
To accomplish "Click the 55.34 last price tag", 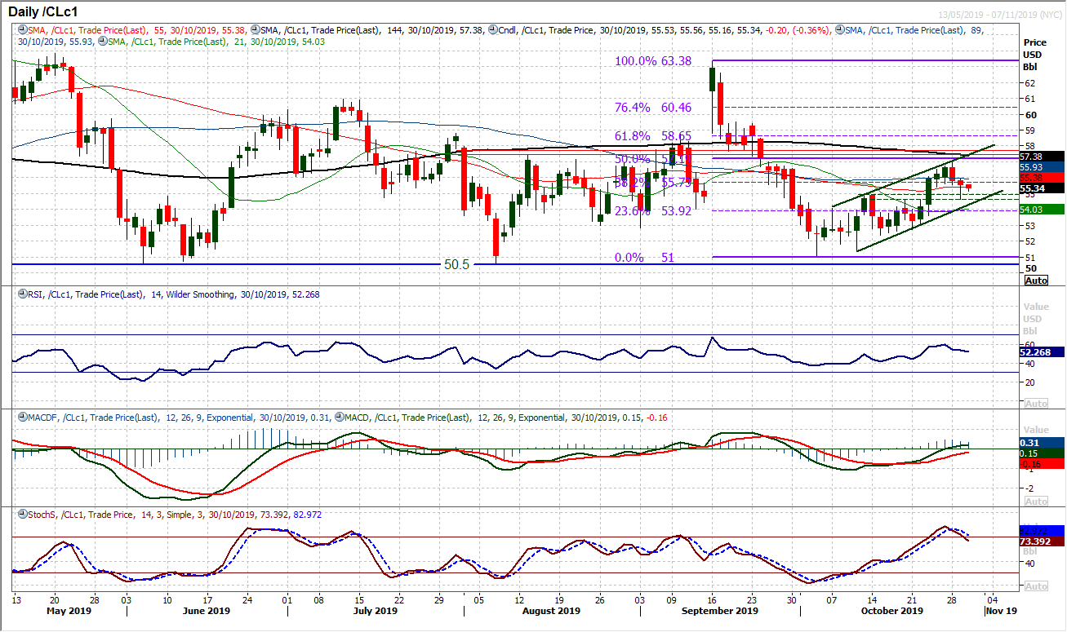I will pos(1043,188).
